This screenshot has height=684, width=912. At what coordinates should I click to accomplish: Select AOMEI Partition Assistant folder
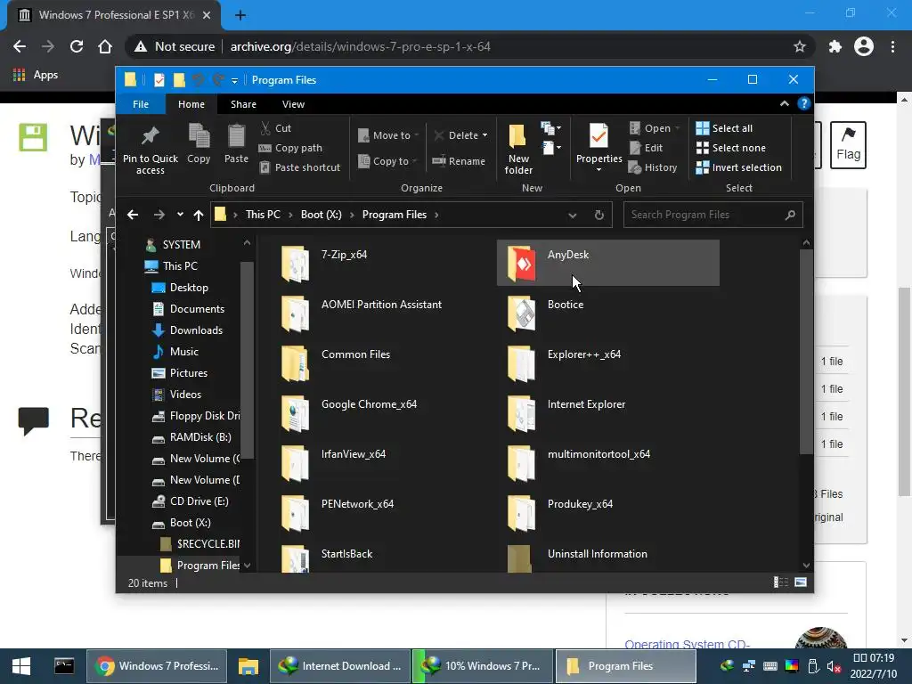pyautogui.click(x=381, y=312)
